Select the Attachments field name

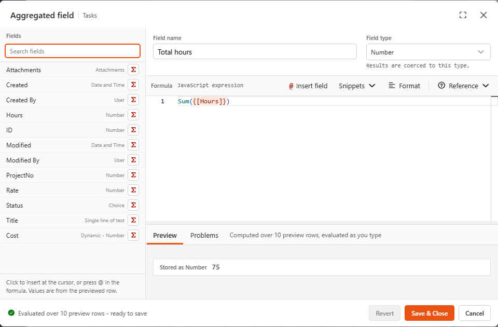23,70
